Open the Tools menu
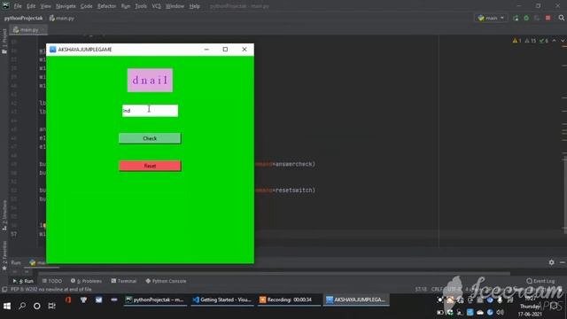Screen dimensions: 567x319 click(141, 6)
